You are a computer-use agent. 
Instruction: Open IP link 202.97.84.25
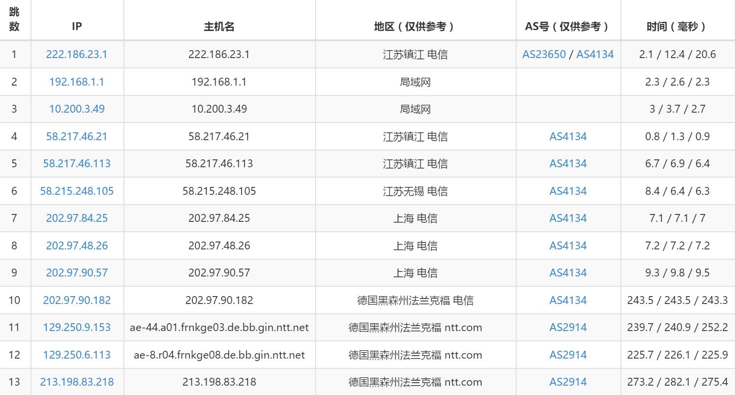coord(77,218)
